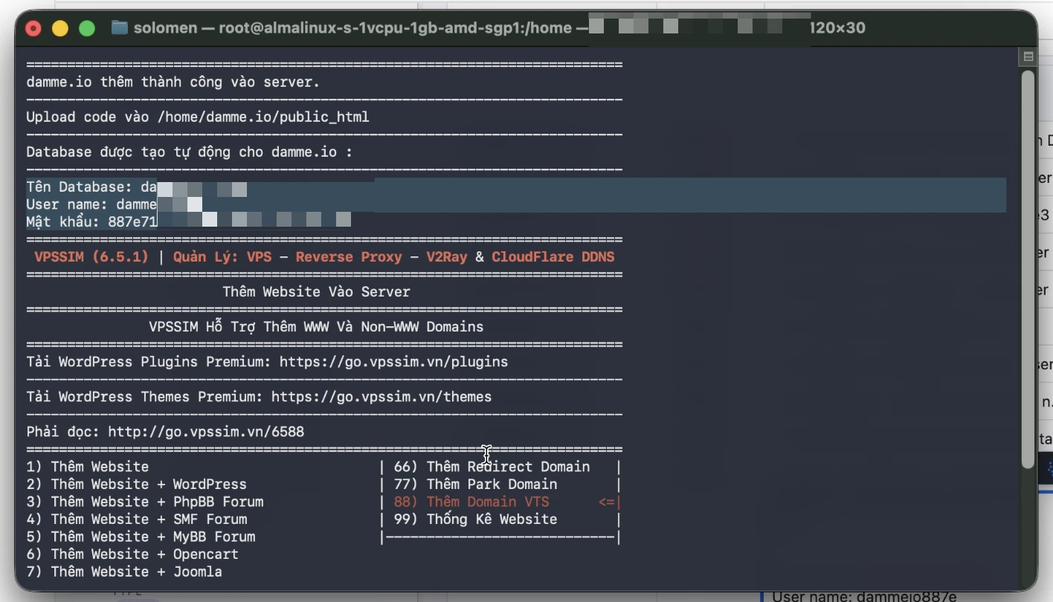Click option "99) Thống Kê Website"

click(476, 519)
